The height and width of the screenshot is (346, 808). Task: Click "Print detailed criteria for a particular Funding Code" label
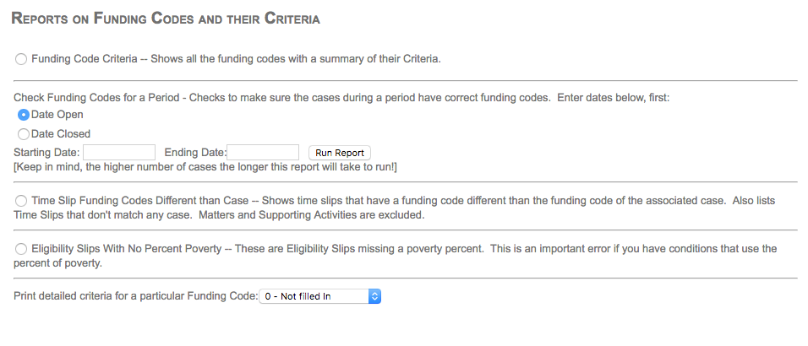[x=135, y=297]
